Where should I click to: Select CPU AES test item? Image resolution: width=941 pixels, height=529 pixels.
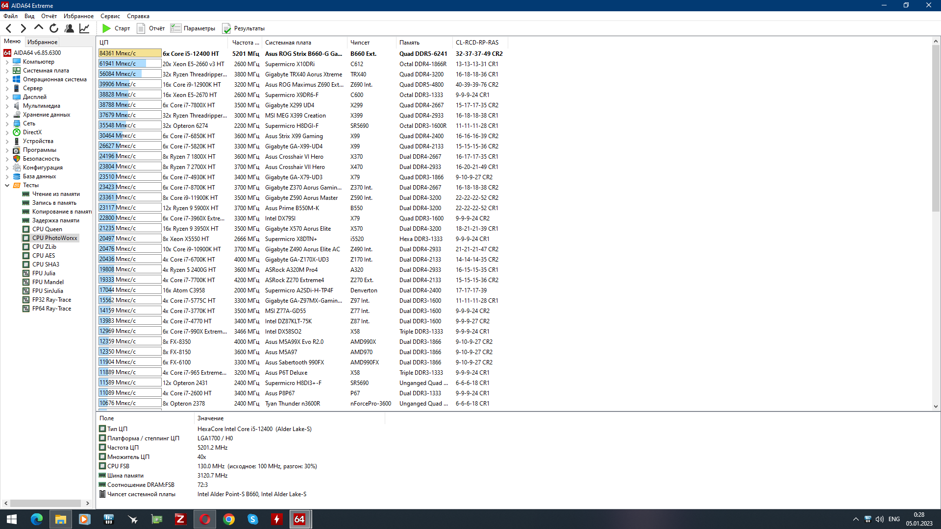click(44, 256)
